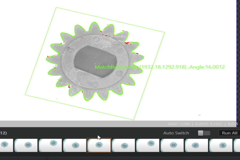Click the green MatchRectCenter result text

[x=141, y=67]
